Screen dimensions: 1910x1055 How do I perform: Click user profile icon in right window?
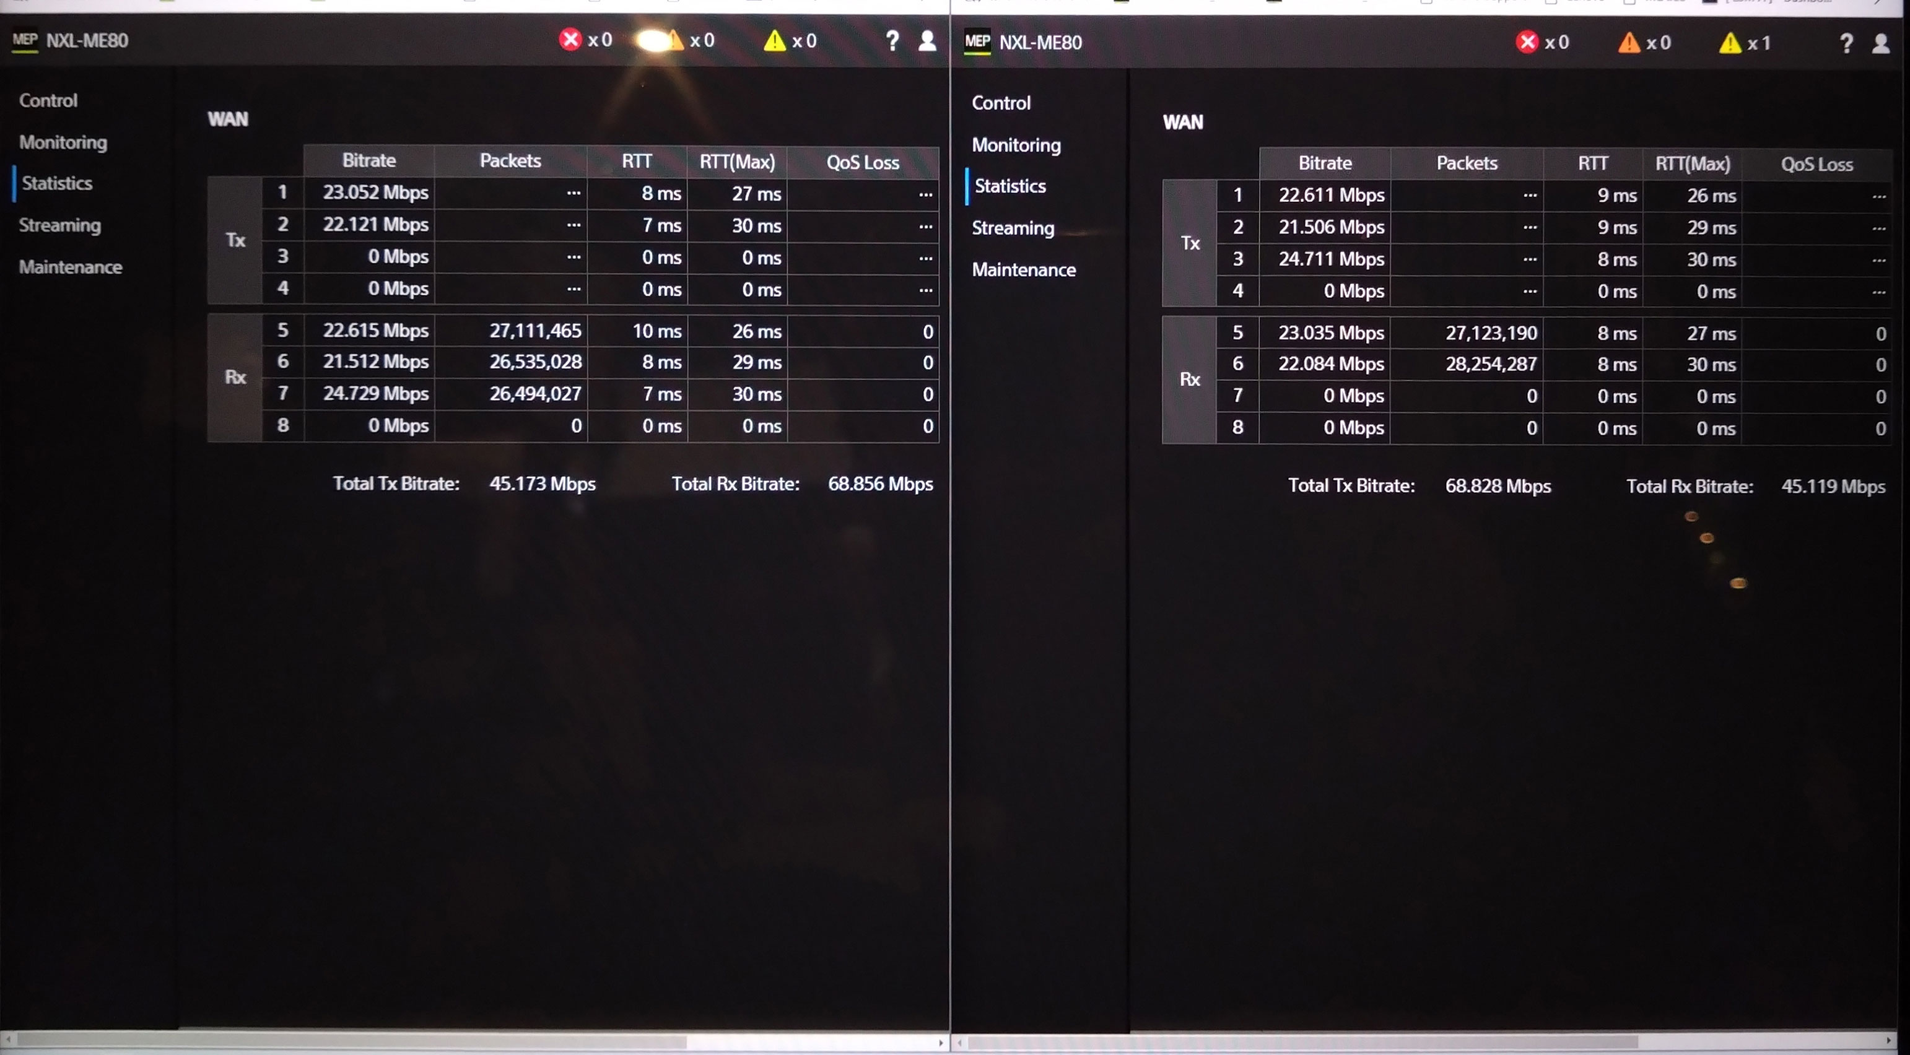pyautogui.click(x=1881, y=43)
